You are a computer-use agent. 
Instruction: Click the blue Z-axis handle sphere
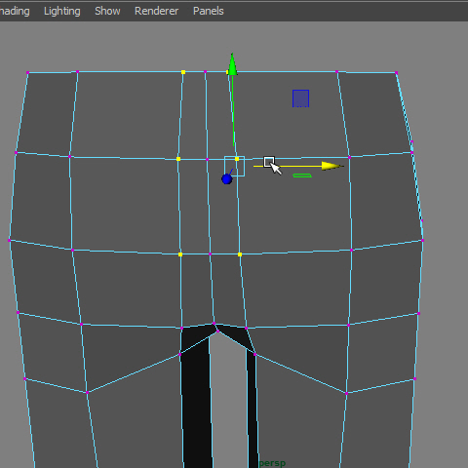tap(227, 178)
